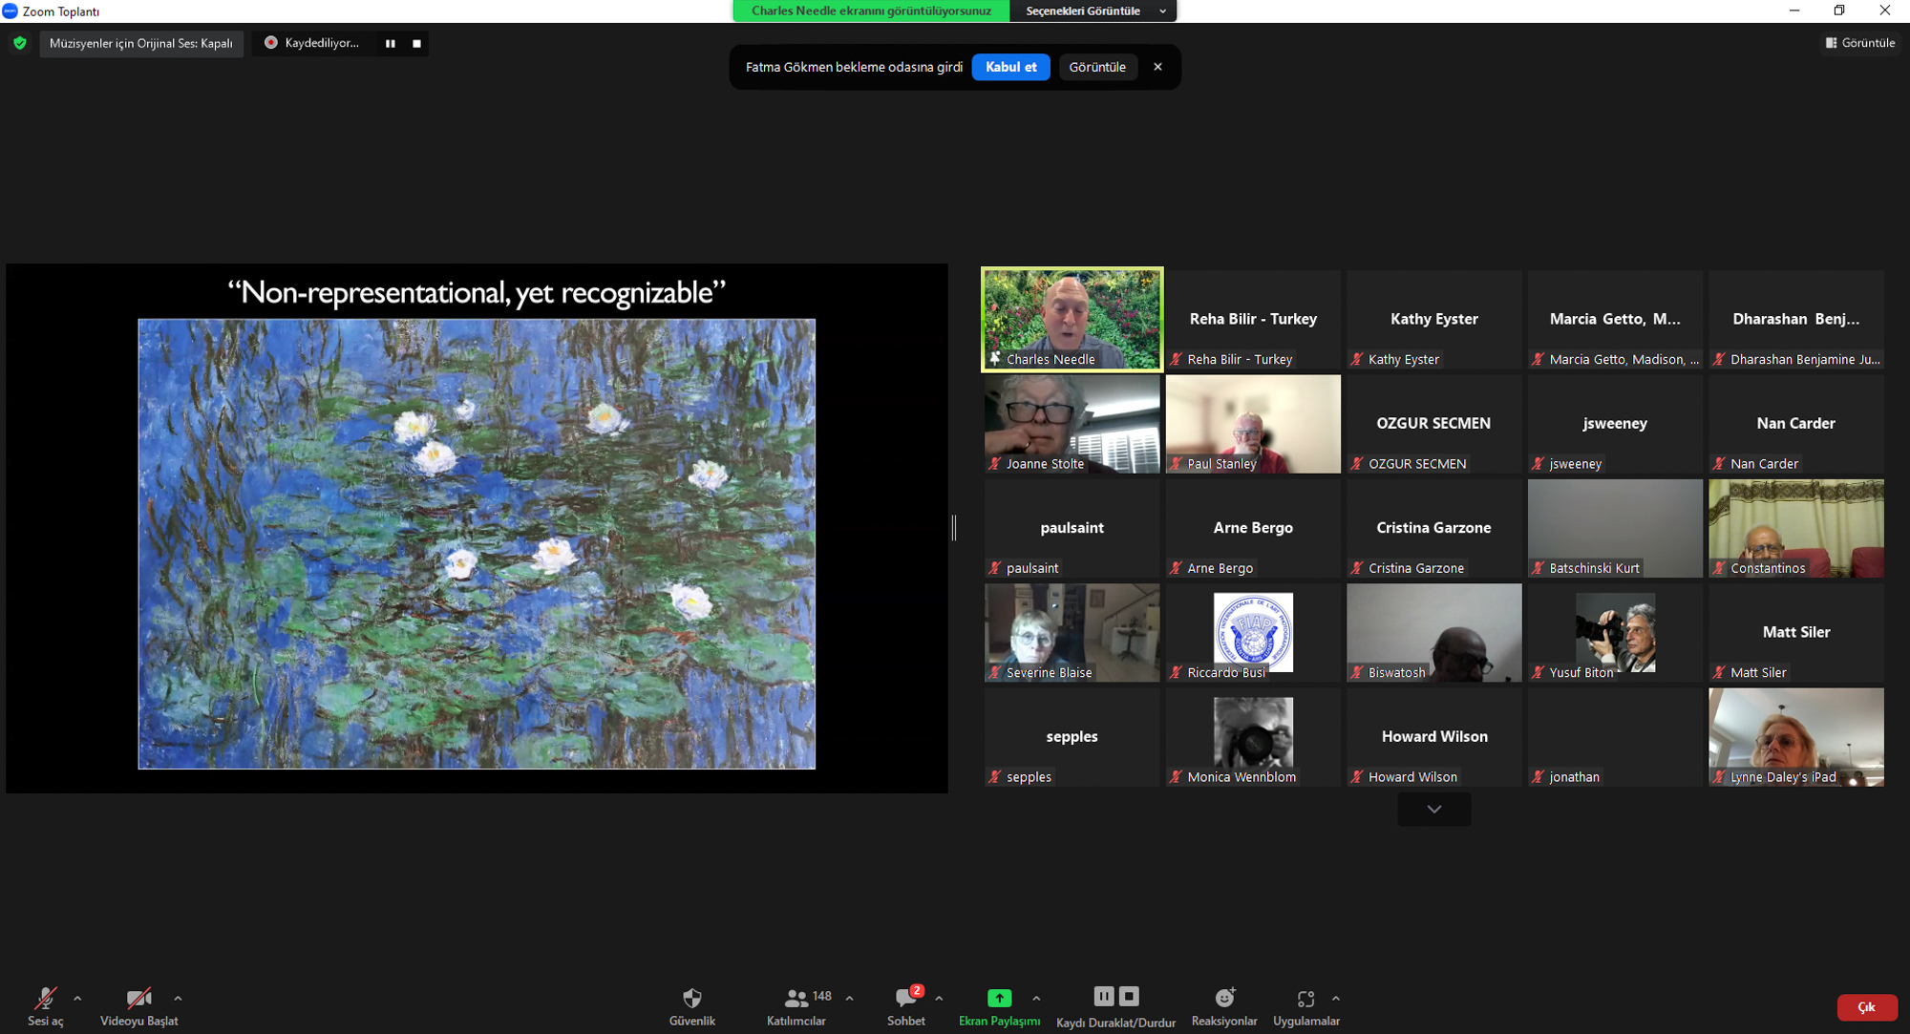Screen dimensions: 1910x1034
Task: Select Matt Siler's participant tile
Action: tap(1796, 632)
